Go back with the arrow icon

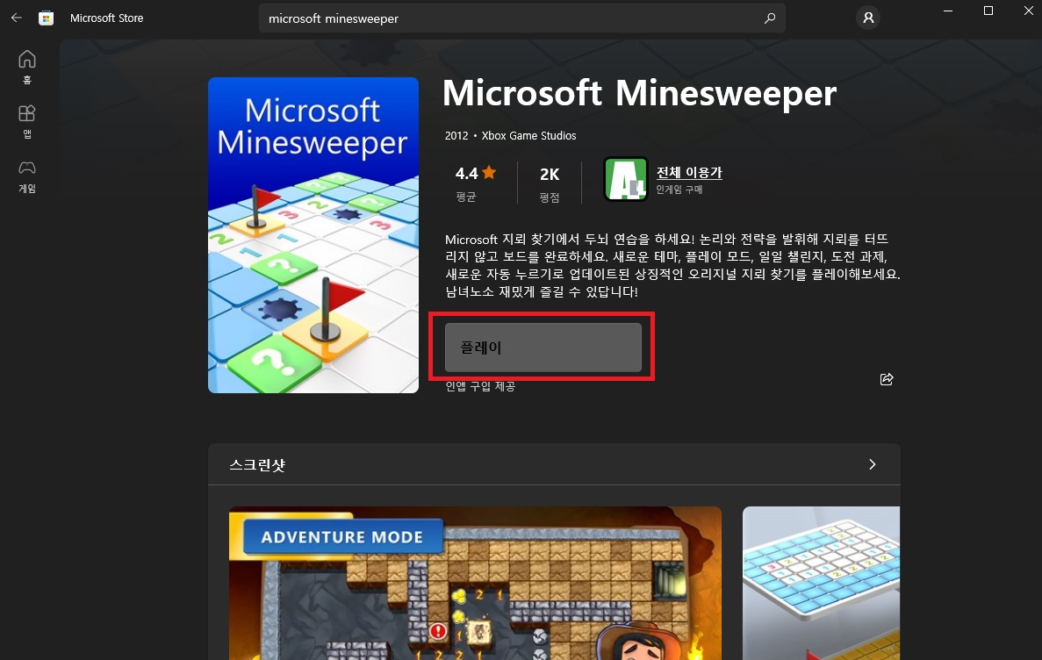point(17,18)
